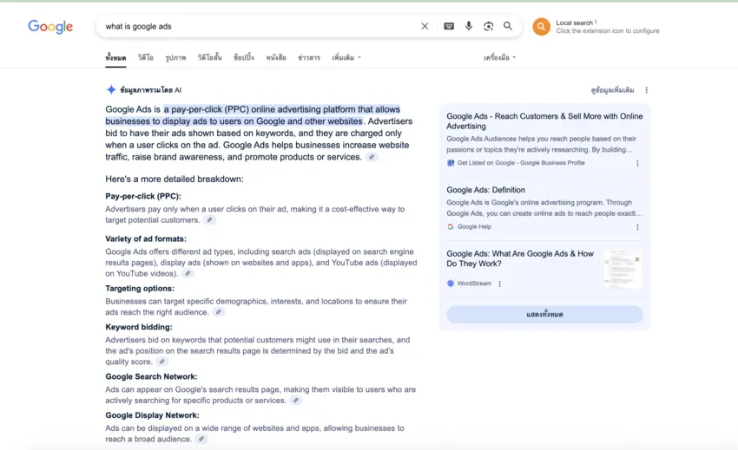Open source link for Google Search Network

point(295,401)
